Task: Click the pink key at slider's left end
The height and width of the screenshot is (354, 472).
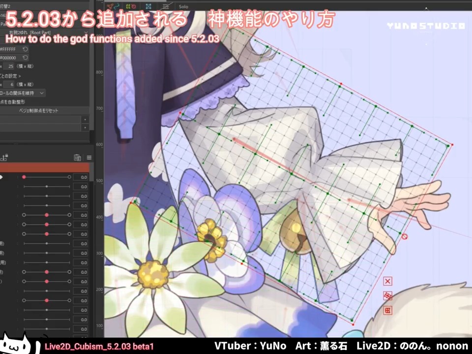Action: [24, 177]
